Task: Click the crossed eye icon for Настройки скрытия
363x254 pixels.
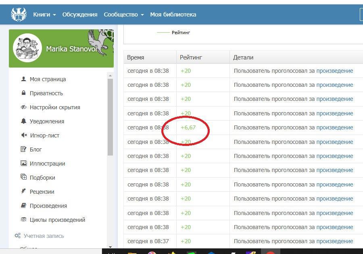Action: (23, 107)
